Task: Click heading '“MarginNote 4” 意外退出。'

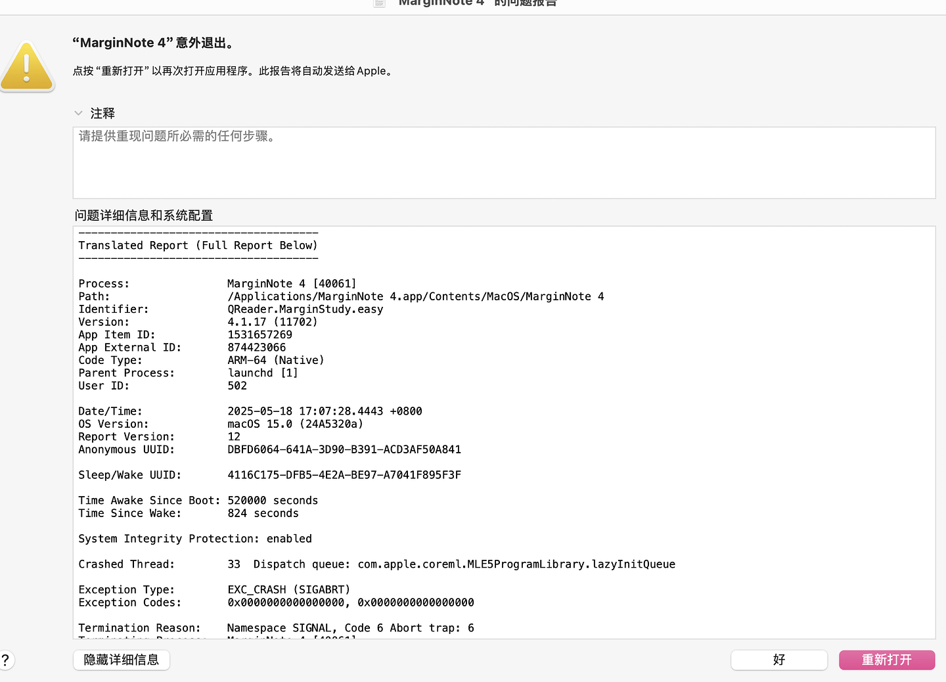Action: 153,43
